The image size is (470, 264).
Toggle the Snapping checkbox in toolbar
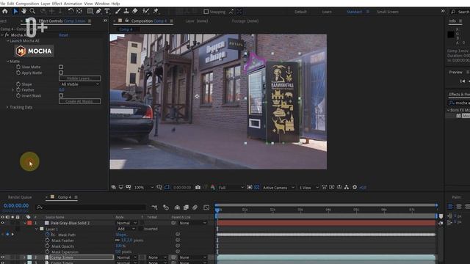point(206,12)
